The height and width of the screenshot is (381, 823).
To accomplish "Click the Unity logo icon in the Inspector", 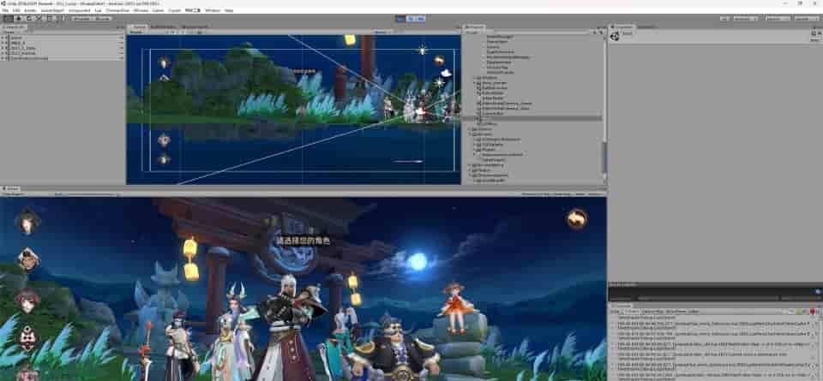I will point(616,36).
